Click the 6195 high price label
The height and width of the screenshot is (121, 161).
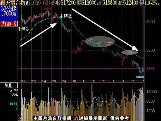pos(47,9)
